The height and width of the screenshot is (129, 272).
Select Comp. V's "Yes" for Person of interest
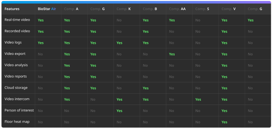(x=224, y=111)
